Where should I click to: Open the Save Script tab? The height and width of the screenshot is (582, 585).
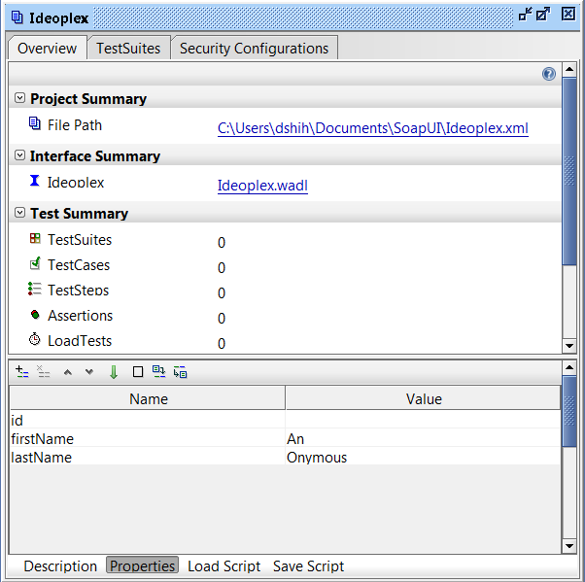tap(309, 565)
